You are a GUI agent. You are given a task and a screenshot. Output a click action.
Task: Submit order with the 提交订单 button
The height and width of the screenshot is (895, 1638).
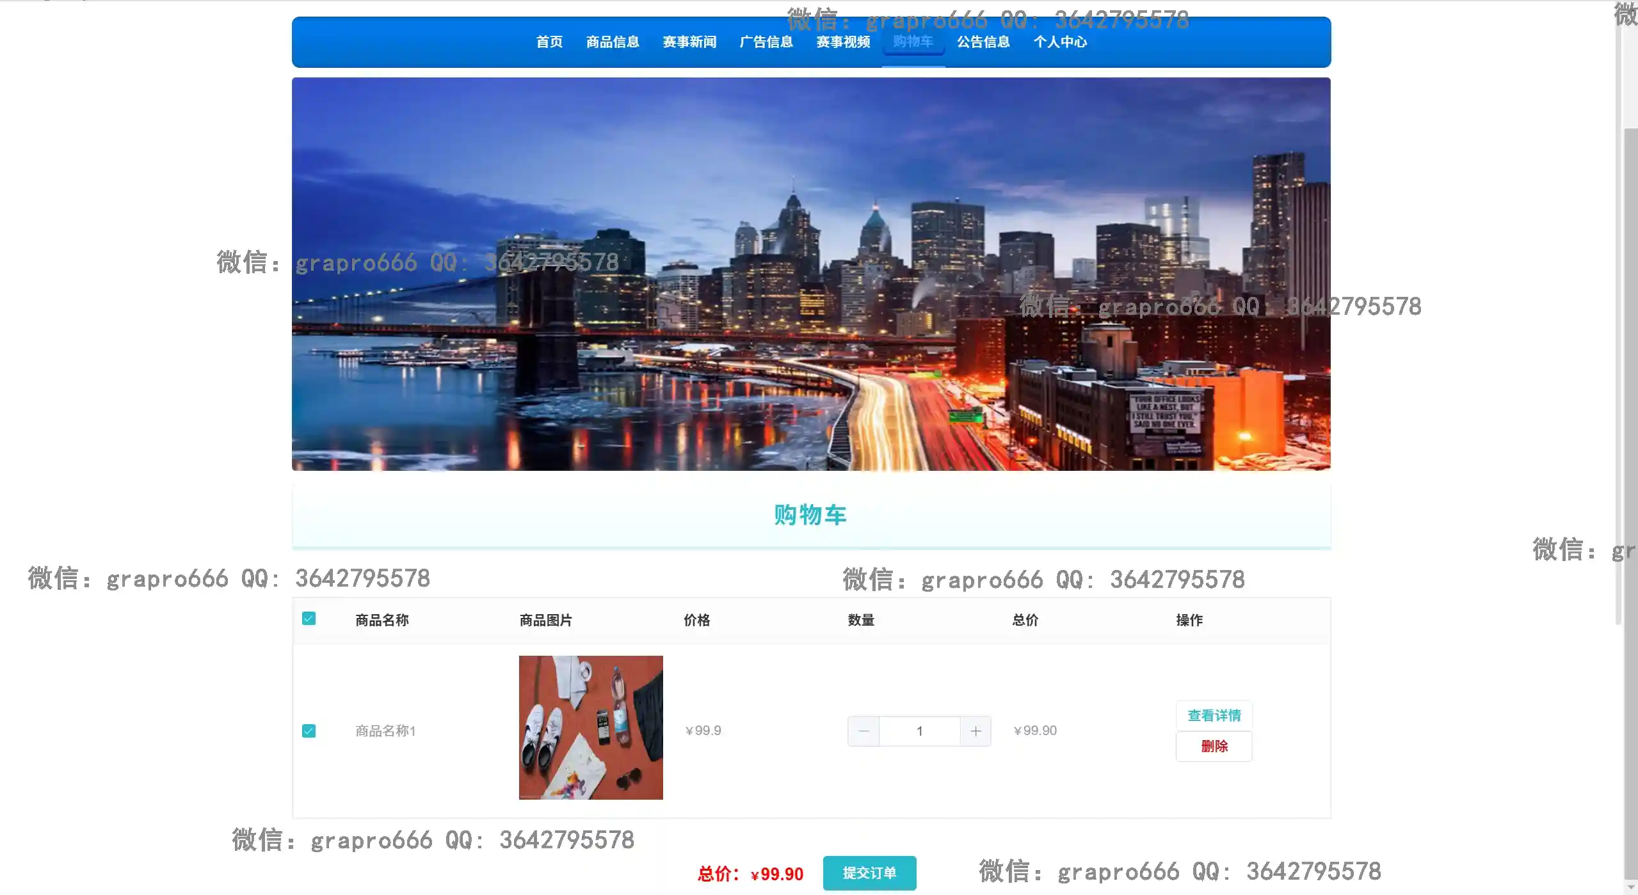[869, 873]
